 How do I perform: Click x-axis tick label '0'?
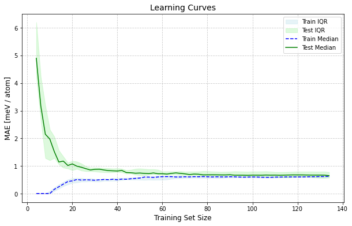pos(28,209)
